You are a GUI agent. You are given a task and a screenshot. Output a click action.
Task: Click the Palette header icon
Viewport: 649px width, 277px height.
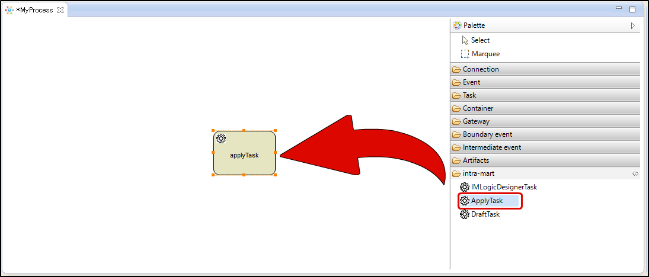[457, 25]
